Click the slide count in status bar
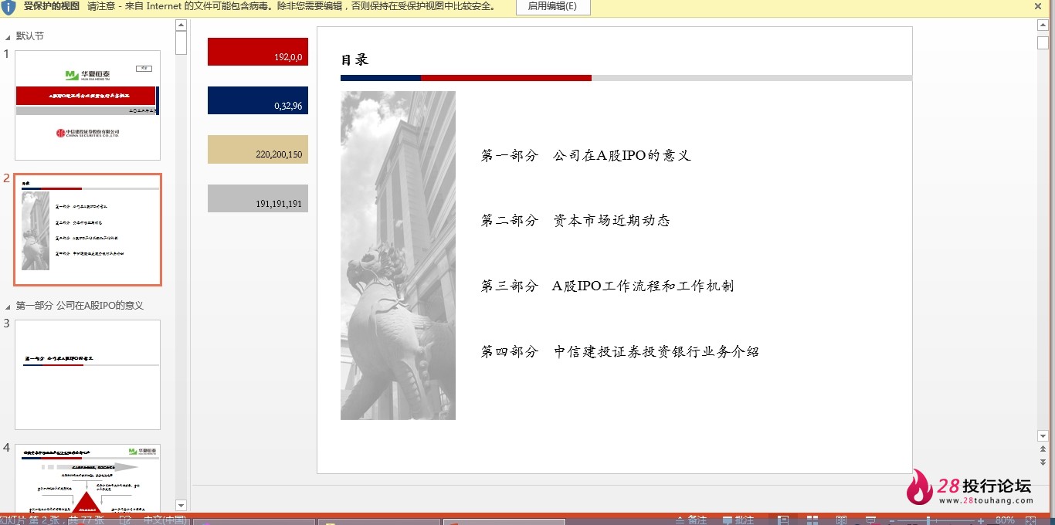This screenshot has width=1055, height=525. point(53,520)
